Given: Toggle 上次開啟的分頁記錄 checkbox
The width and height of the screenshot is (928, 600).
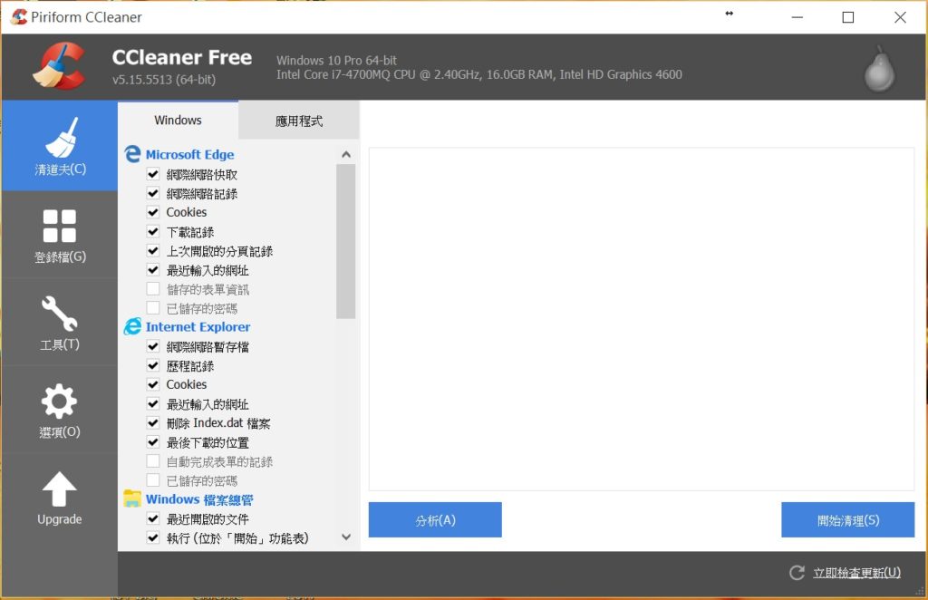Looking at the screenshot, I should pos(152,250).
